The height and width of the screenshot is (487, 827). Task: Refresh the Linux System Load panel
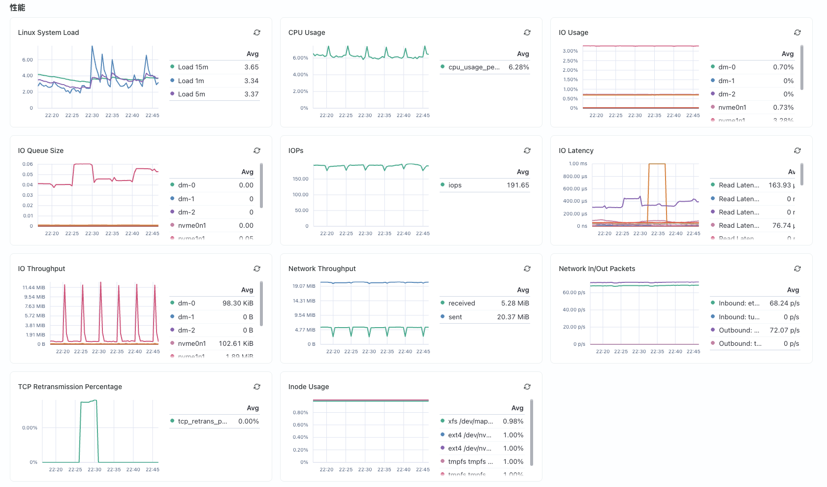[257, 32]
